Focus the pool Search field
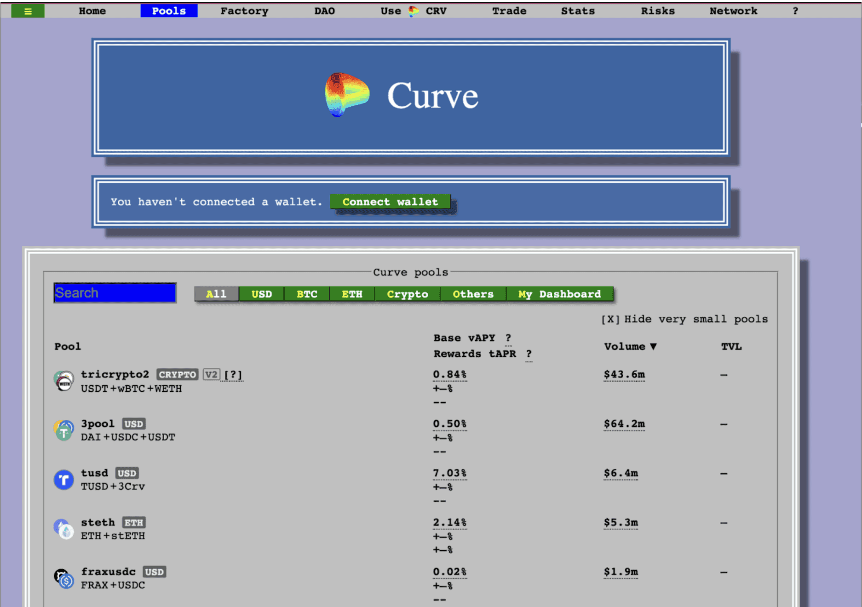This screenshot has width=862, height=607. coord(115,293)
